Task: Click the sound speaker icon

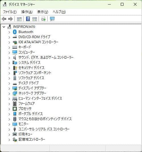Action: [14, 57]
